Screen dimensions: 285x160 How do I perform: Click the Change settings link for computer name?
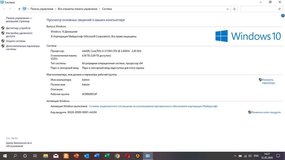click(x=268, y=81)
